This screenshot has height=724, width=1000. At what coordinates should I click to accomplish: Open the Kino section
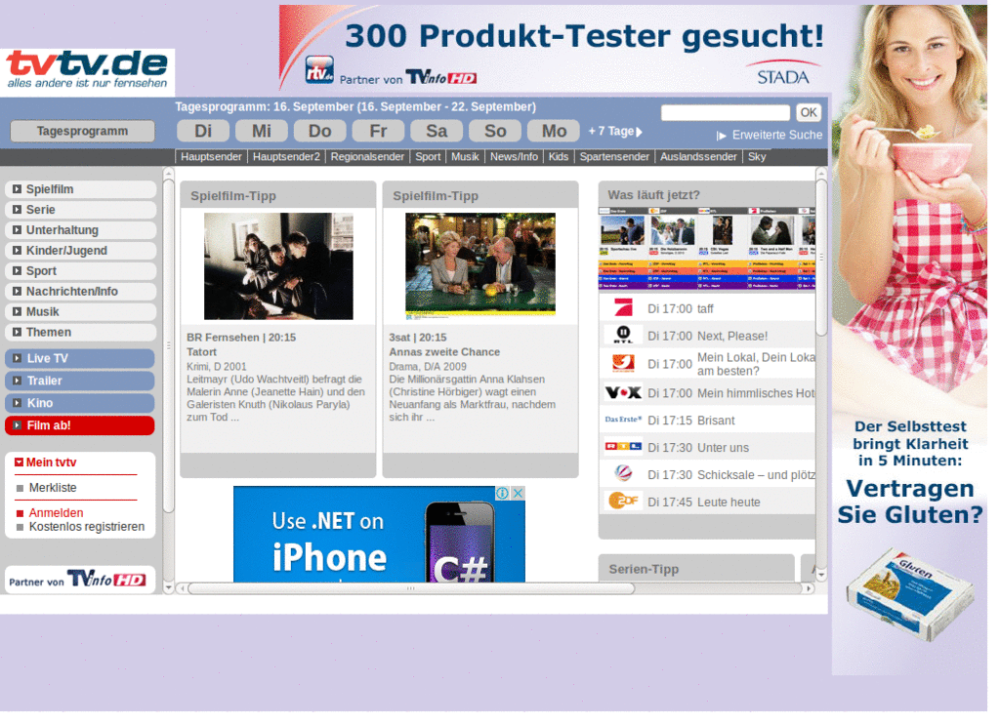click(x=80, y=403)
